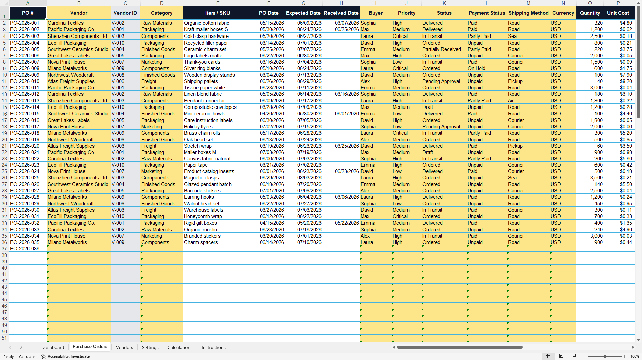Click the zoom in plus icon
The width and height of the screenshot is (642, 360).
[x=624, y=356]
